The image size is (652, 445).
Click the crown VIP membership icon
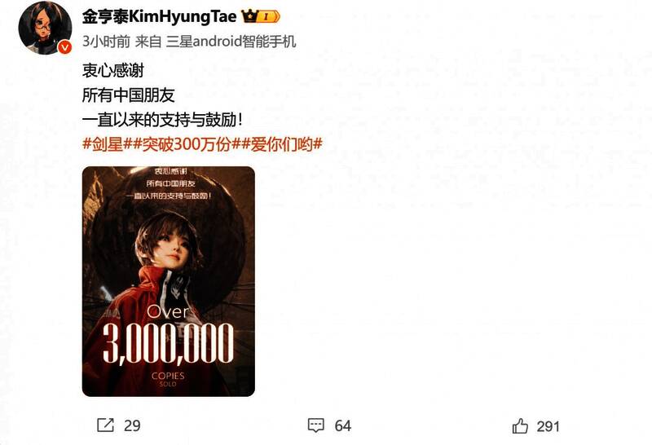[x=249, y=16]
